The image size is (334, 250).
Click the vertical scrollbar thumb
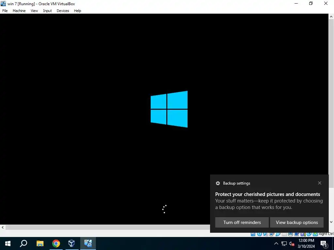[331, 103]
